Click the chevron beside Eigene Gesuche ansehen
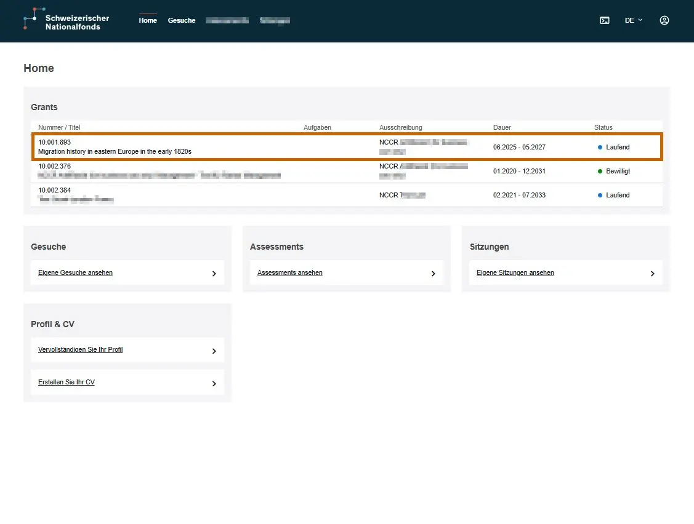 [x=214, y=274]
